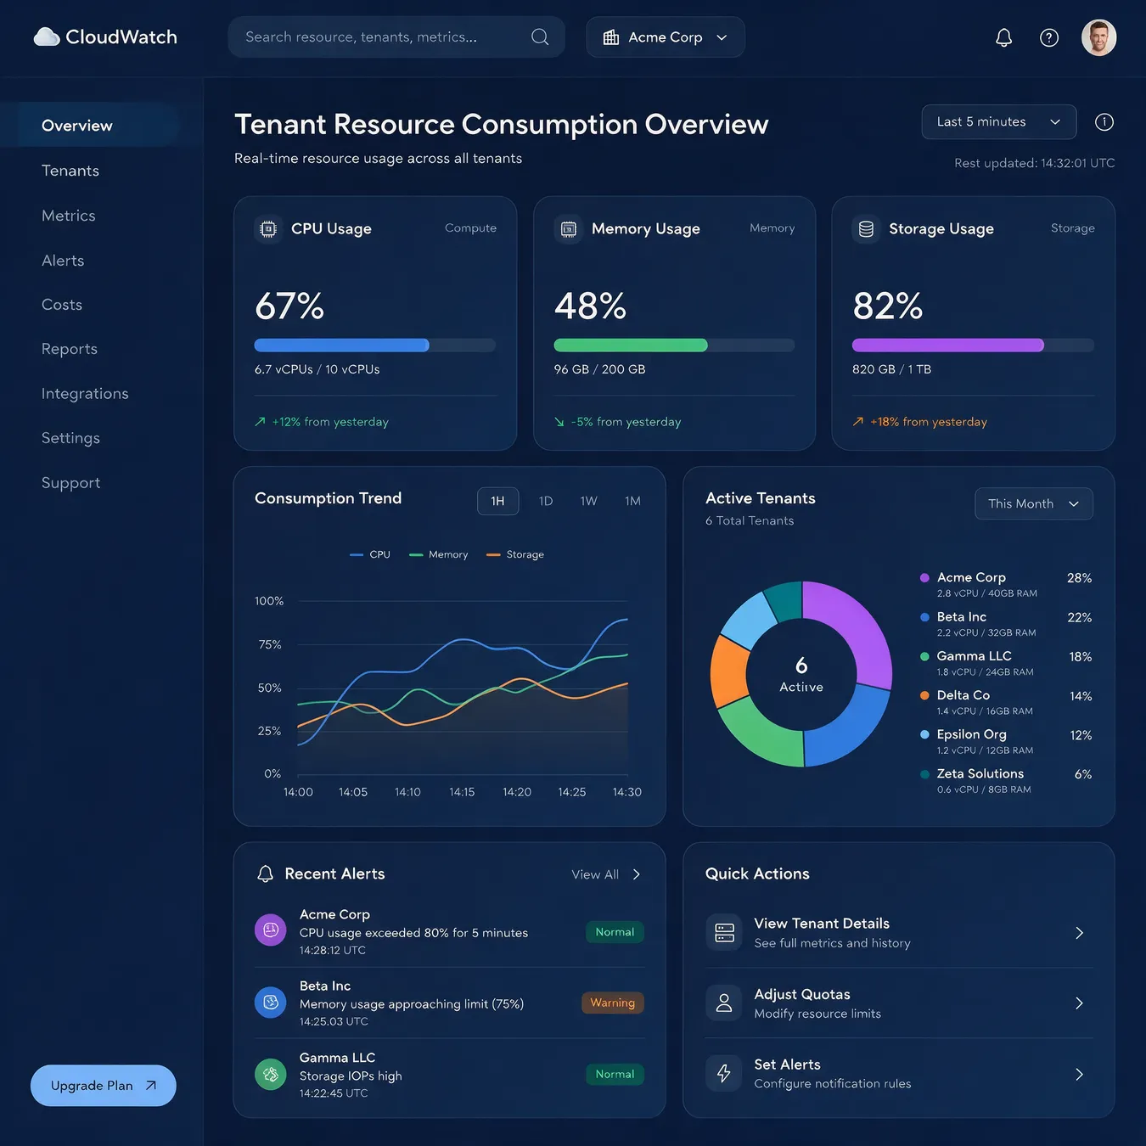Open the Last 5 minutes time range dropdown
Image resolution: width=1146 pixels, height=1146 pixels.
tap(999, 122)
